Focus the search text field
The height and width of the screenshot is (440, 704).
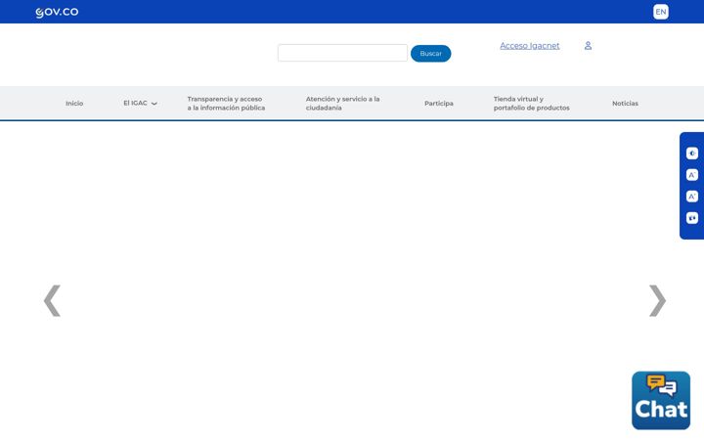pos(342,53)
